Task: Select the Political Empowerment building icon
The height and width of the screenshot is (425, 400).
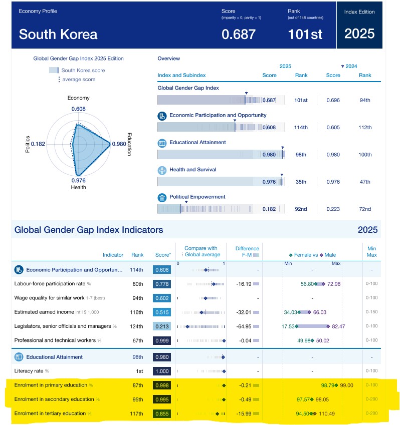Action: pos(162,197)
